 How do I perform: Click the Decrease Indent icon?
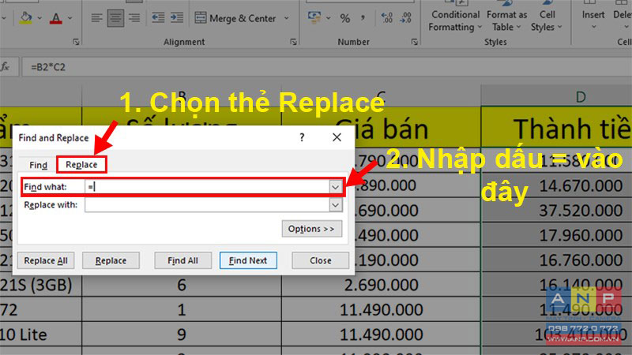pos(158,18)
